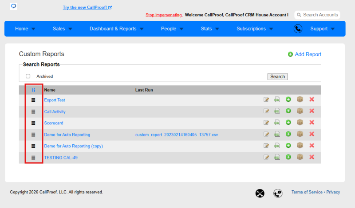Open the TESTING CAL-49 report
Screen dimensions: 355x208
(x=61, y=158)
